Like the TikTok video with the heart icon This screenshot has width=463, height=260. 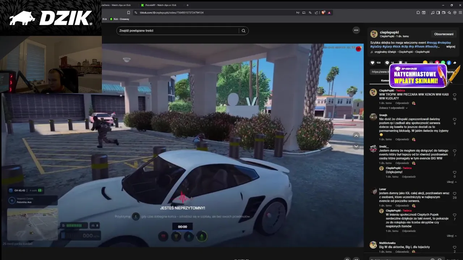373,63
